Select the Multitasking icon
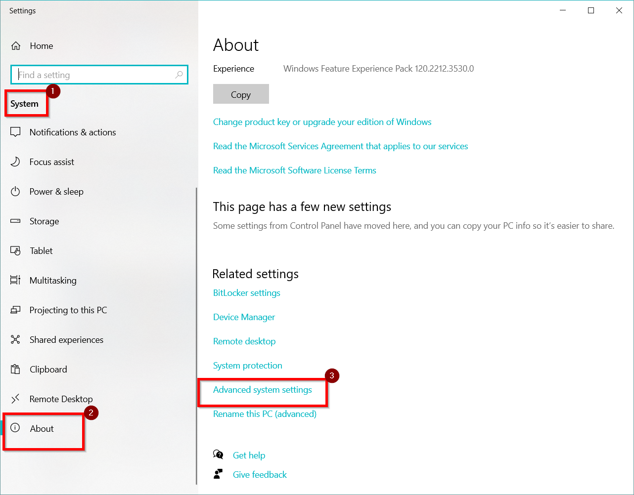This screenshot has width=634, height=495. click(x=15, y=280)
